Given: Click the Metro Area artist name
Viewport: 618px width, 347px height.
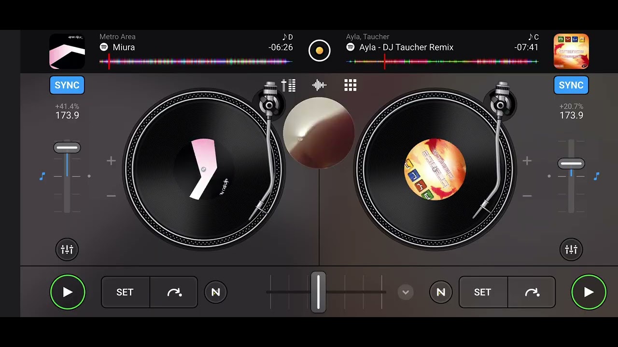Looking at the screenshot, I should tap(117, 37).
